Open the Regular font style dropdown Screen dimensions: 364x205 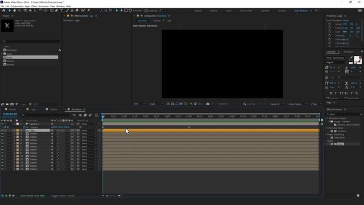pos(337,62)
